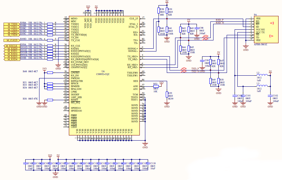Select the M_TXD0 port symbol
Screen dimensions: 282x180
[12, 24]
